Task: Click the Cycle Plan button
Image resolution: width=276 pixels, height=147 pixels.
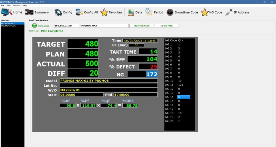Action: click(x=166, y=26)
